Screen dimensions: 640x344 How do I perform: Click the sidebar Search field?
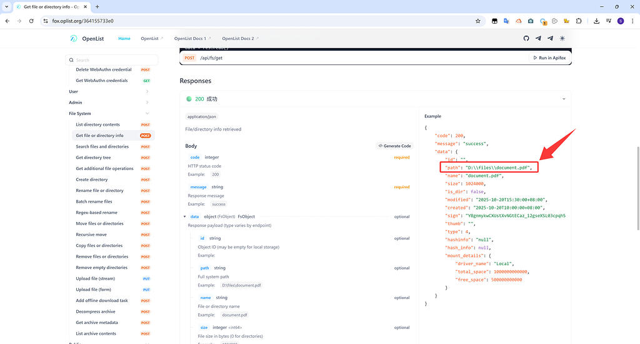pos(111,60)
